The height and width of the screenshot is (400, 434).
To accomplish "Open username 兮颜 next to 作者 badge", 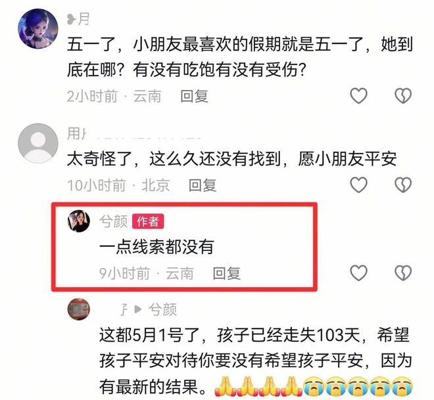I will (114, 221).
